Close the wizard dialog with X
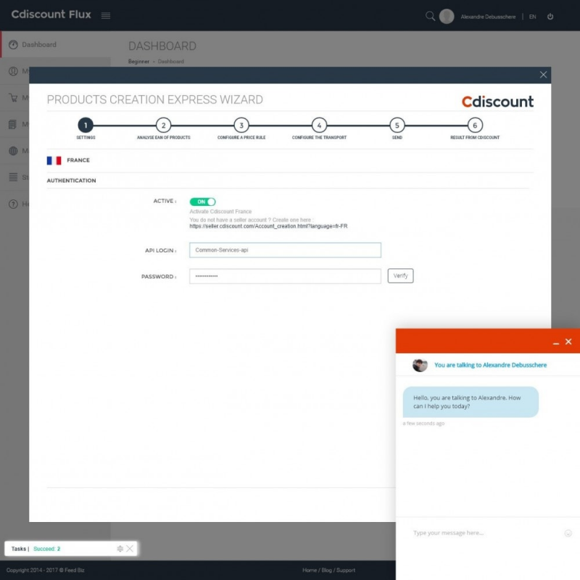580x580 pixels. pyautogui.click(x=543, y=75)
